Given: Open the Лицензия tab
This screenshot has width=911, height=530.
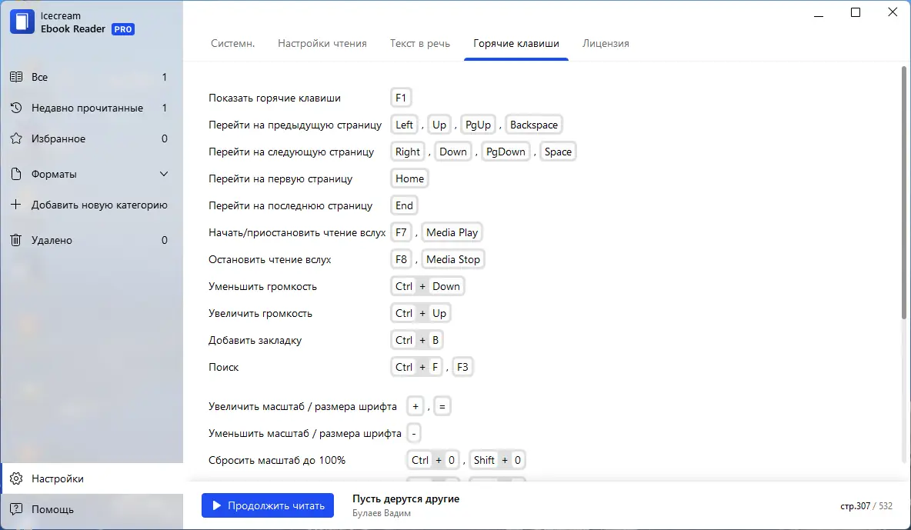Looking at the screenshot, I should (606, 44).
